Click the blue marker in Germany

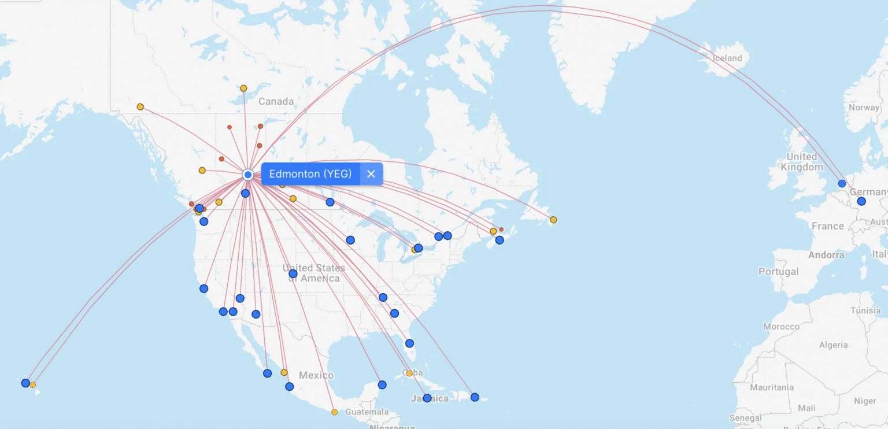click(861, 201)
